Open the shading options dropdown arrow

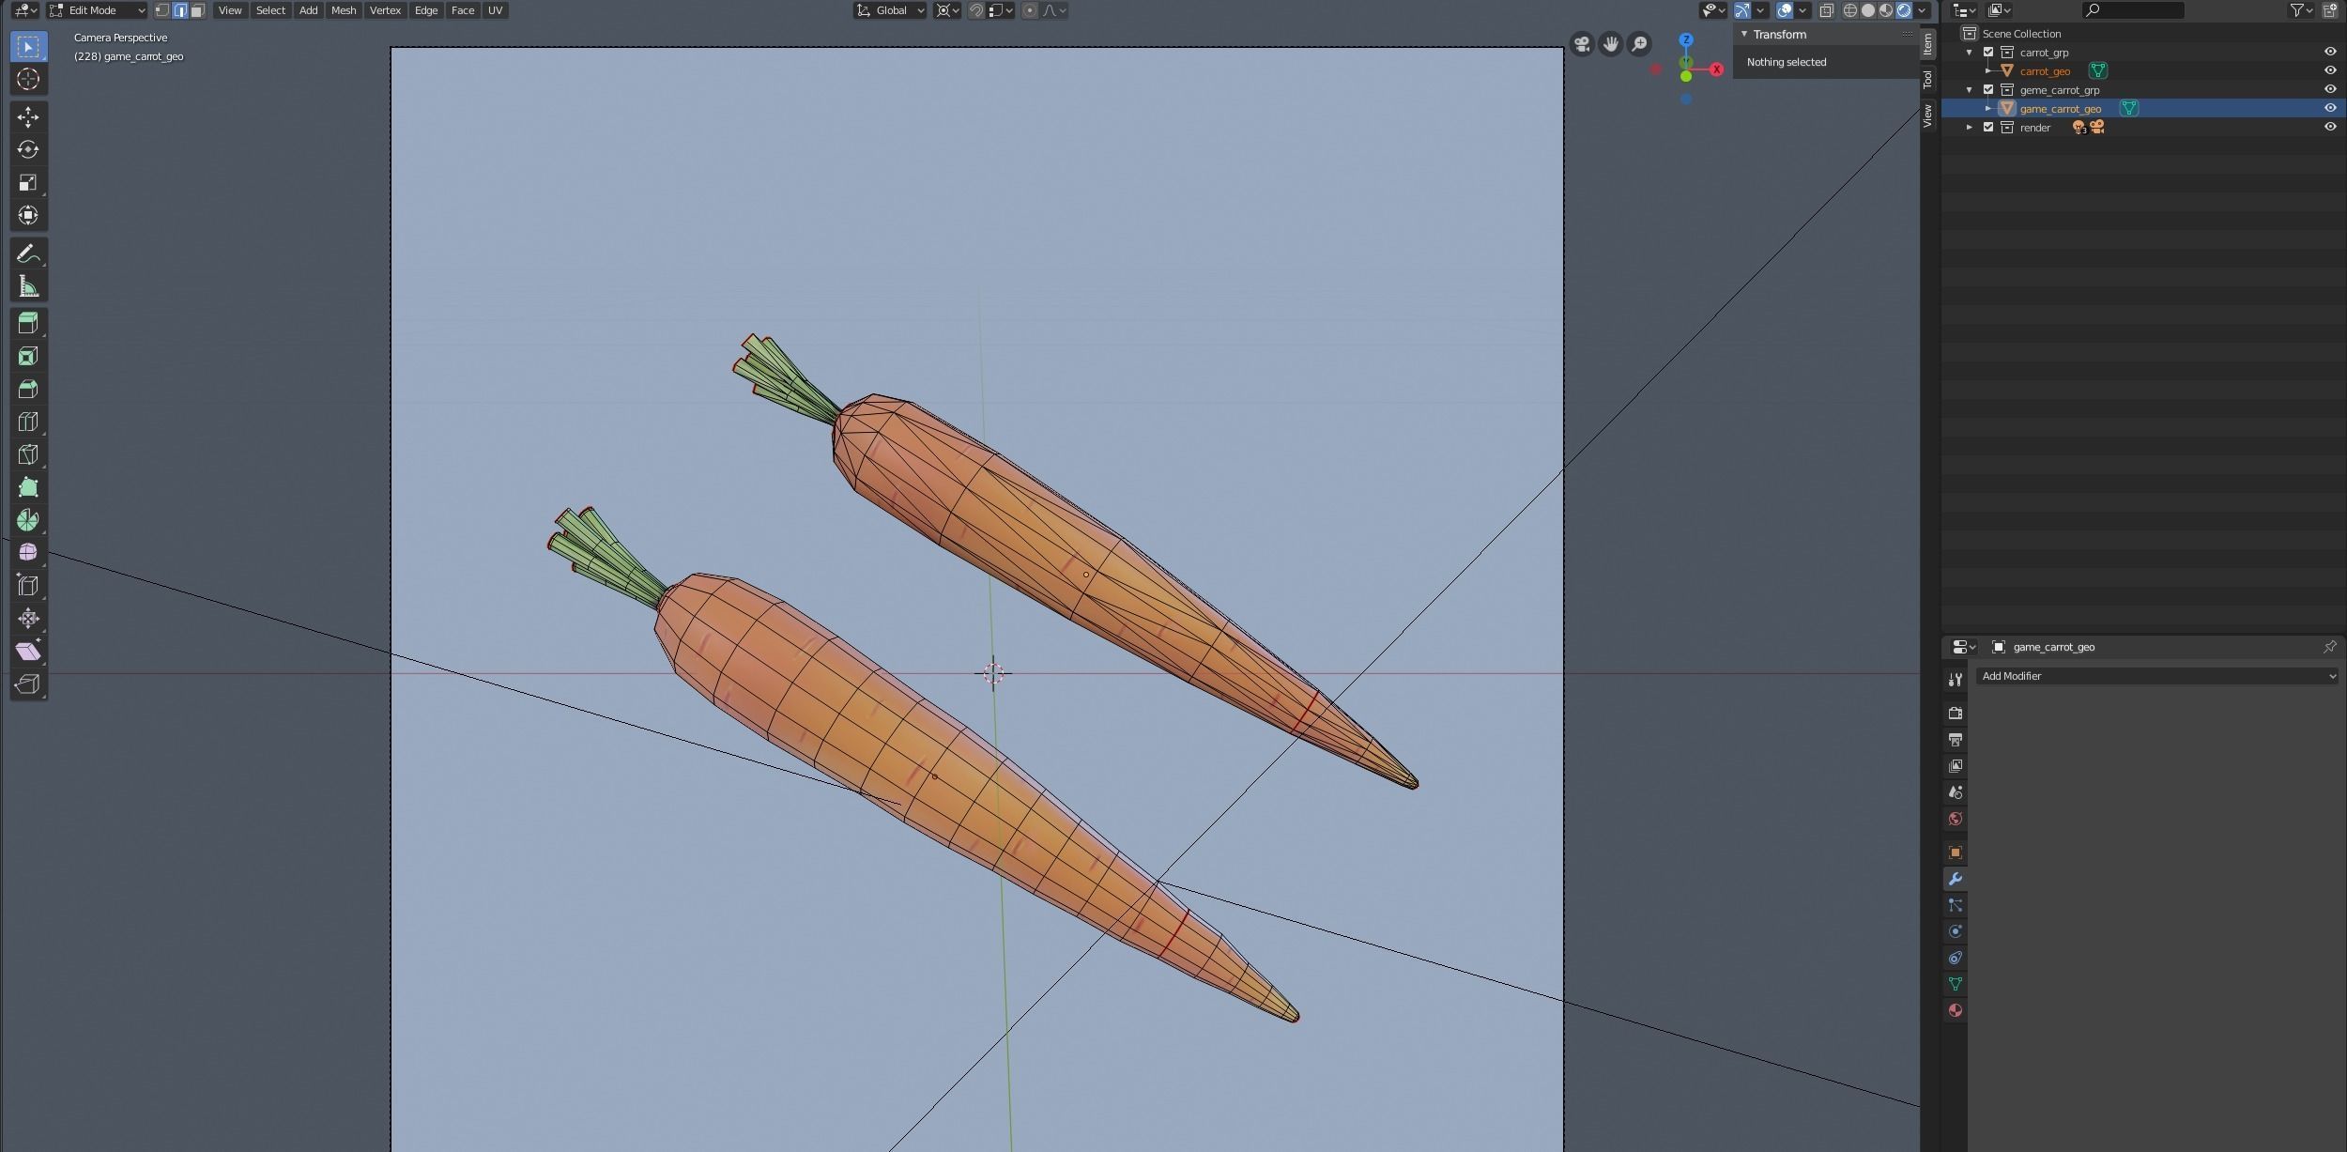point(1923,10)
